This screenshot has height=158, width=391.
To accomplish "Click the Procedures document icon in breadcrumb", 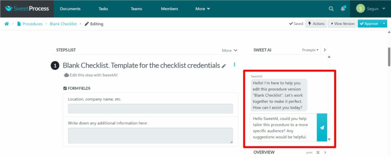I will (19, 24).
